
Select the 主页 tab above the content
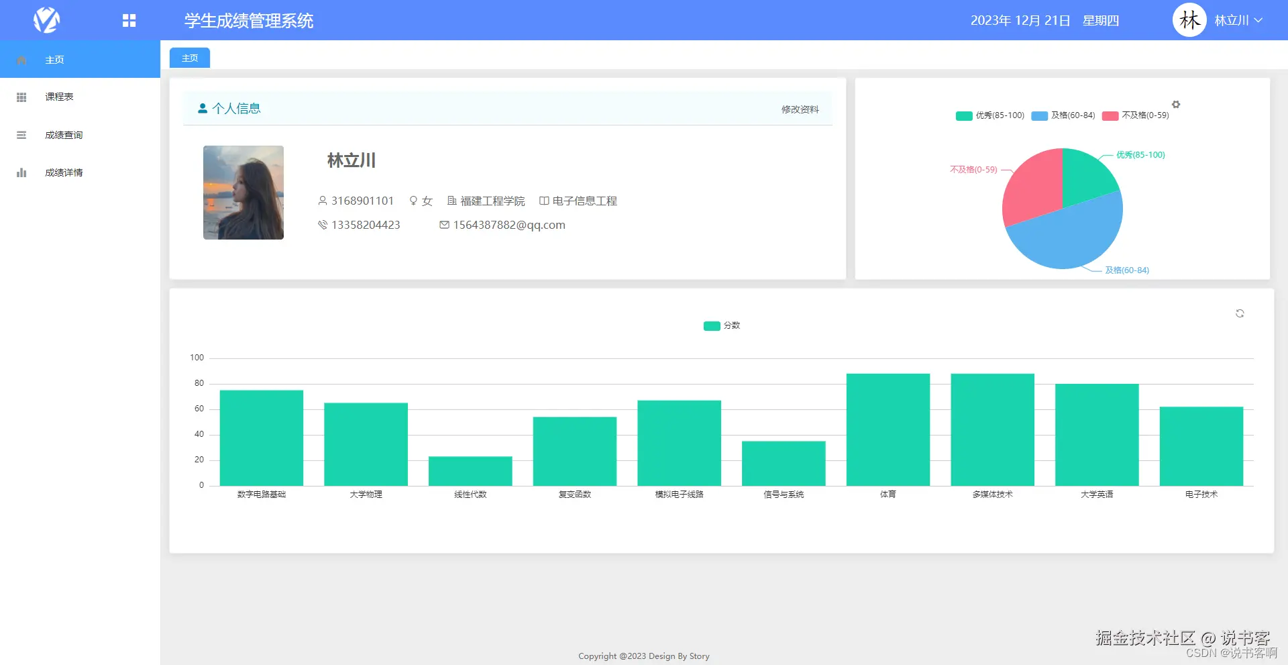point(190,58)
